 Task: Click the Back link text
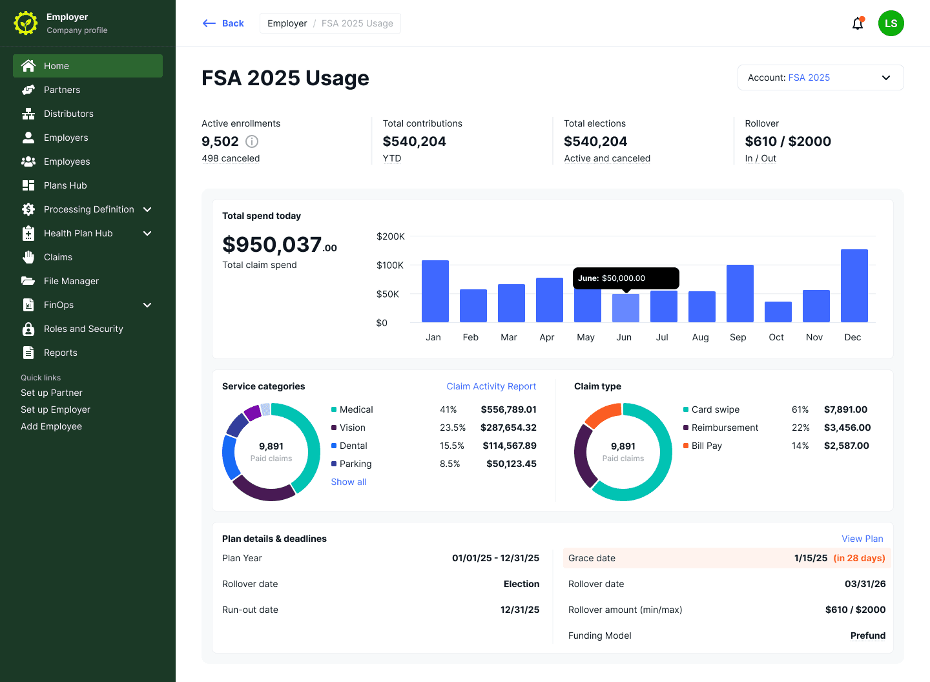[233, 23]
